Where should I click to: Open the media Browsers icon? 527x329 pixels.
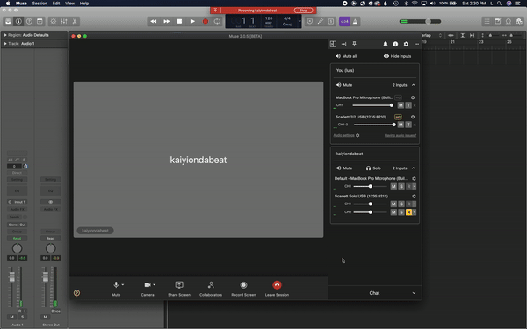coord(518,21)
